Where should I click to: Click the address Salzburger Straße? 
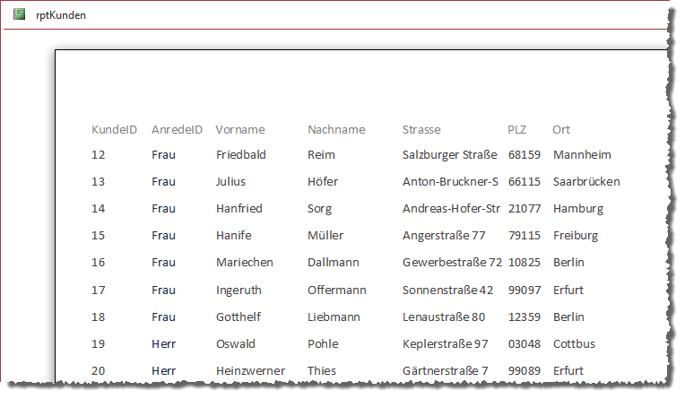pos(449,155)
